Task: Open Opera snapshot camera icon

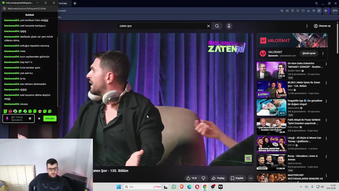Action: tap(287, 11)
